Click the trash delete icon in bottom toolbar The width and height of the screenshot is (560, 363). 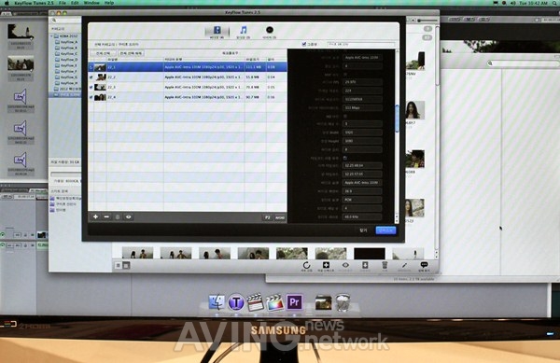(385, 265)
